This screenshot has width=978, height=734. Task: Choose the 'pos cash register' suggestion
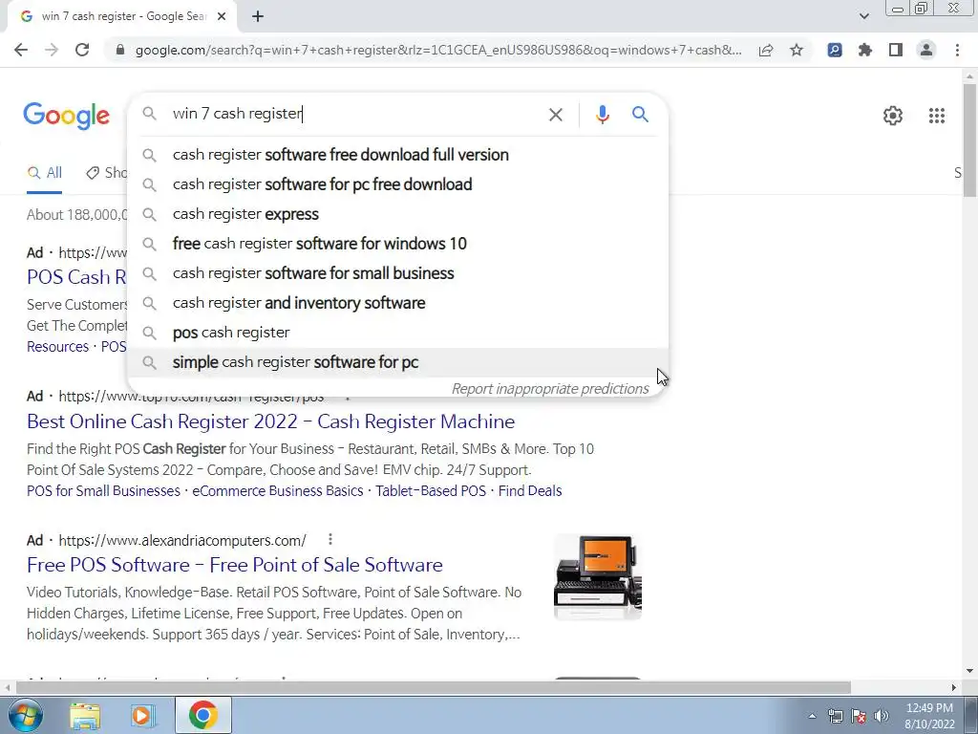(x=397, y=333)
